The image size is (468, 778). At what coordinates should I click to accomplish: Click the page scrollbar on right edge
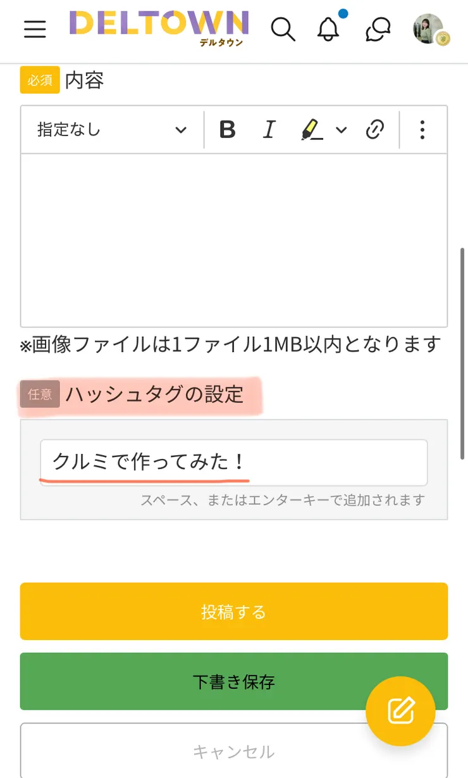463,354
